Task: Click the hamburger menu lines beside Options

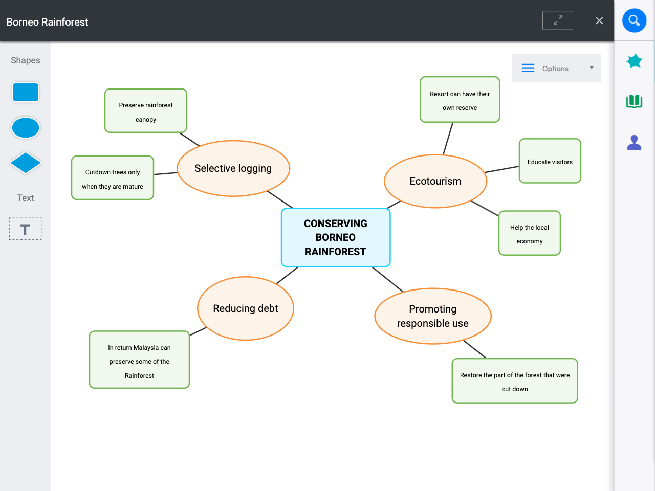Action: point(528,68)
